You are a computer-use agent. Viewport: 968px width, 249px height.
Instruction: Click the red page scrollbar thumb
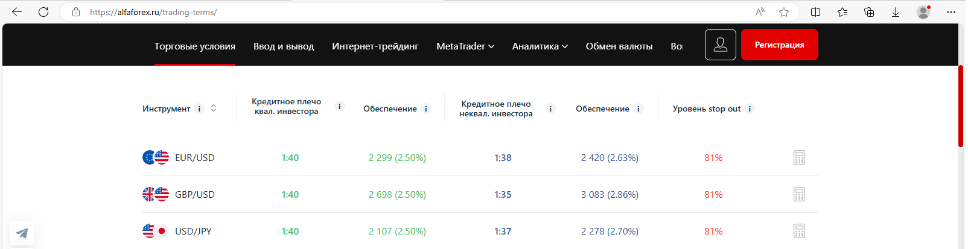pyautogui.click(x=961, y=106)
